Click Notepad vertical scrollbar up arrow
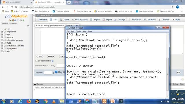This screenshot has width=185, height=104. 168,34
